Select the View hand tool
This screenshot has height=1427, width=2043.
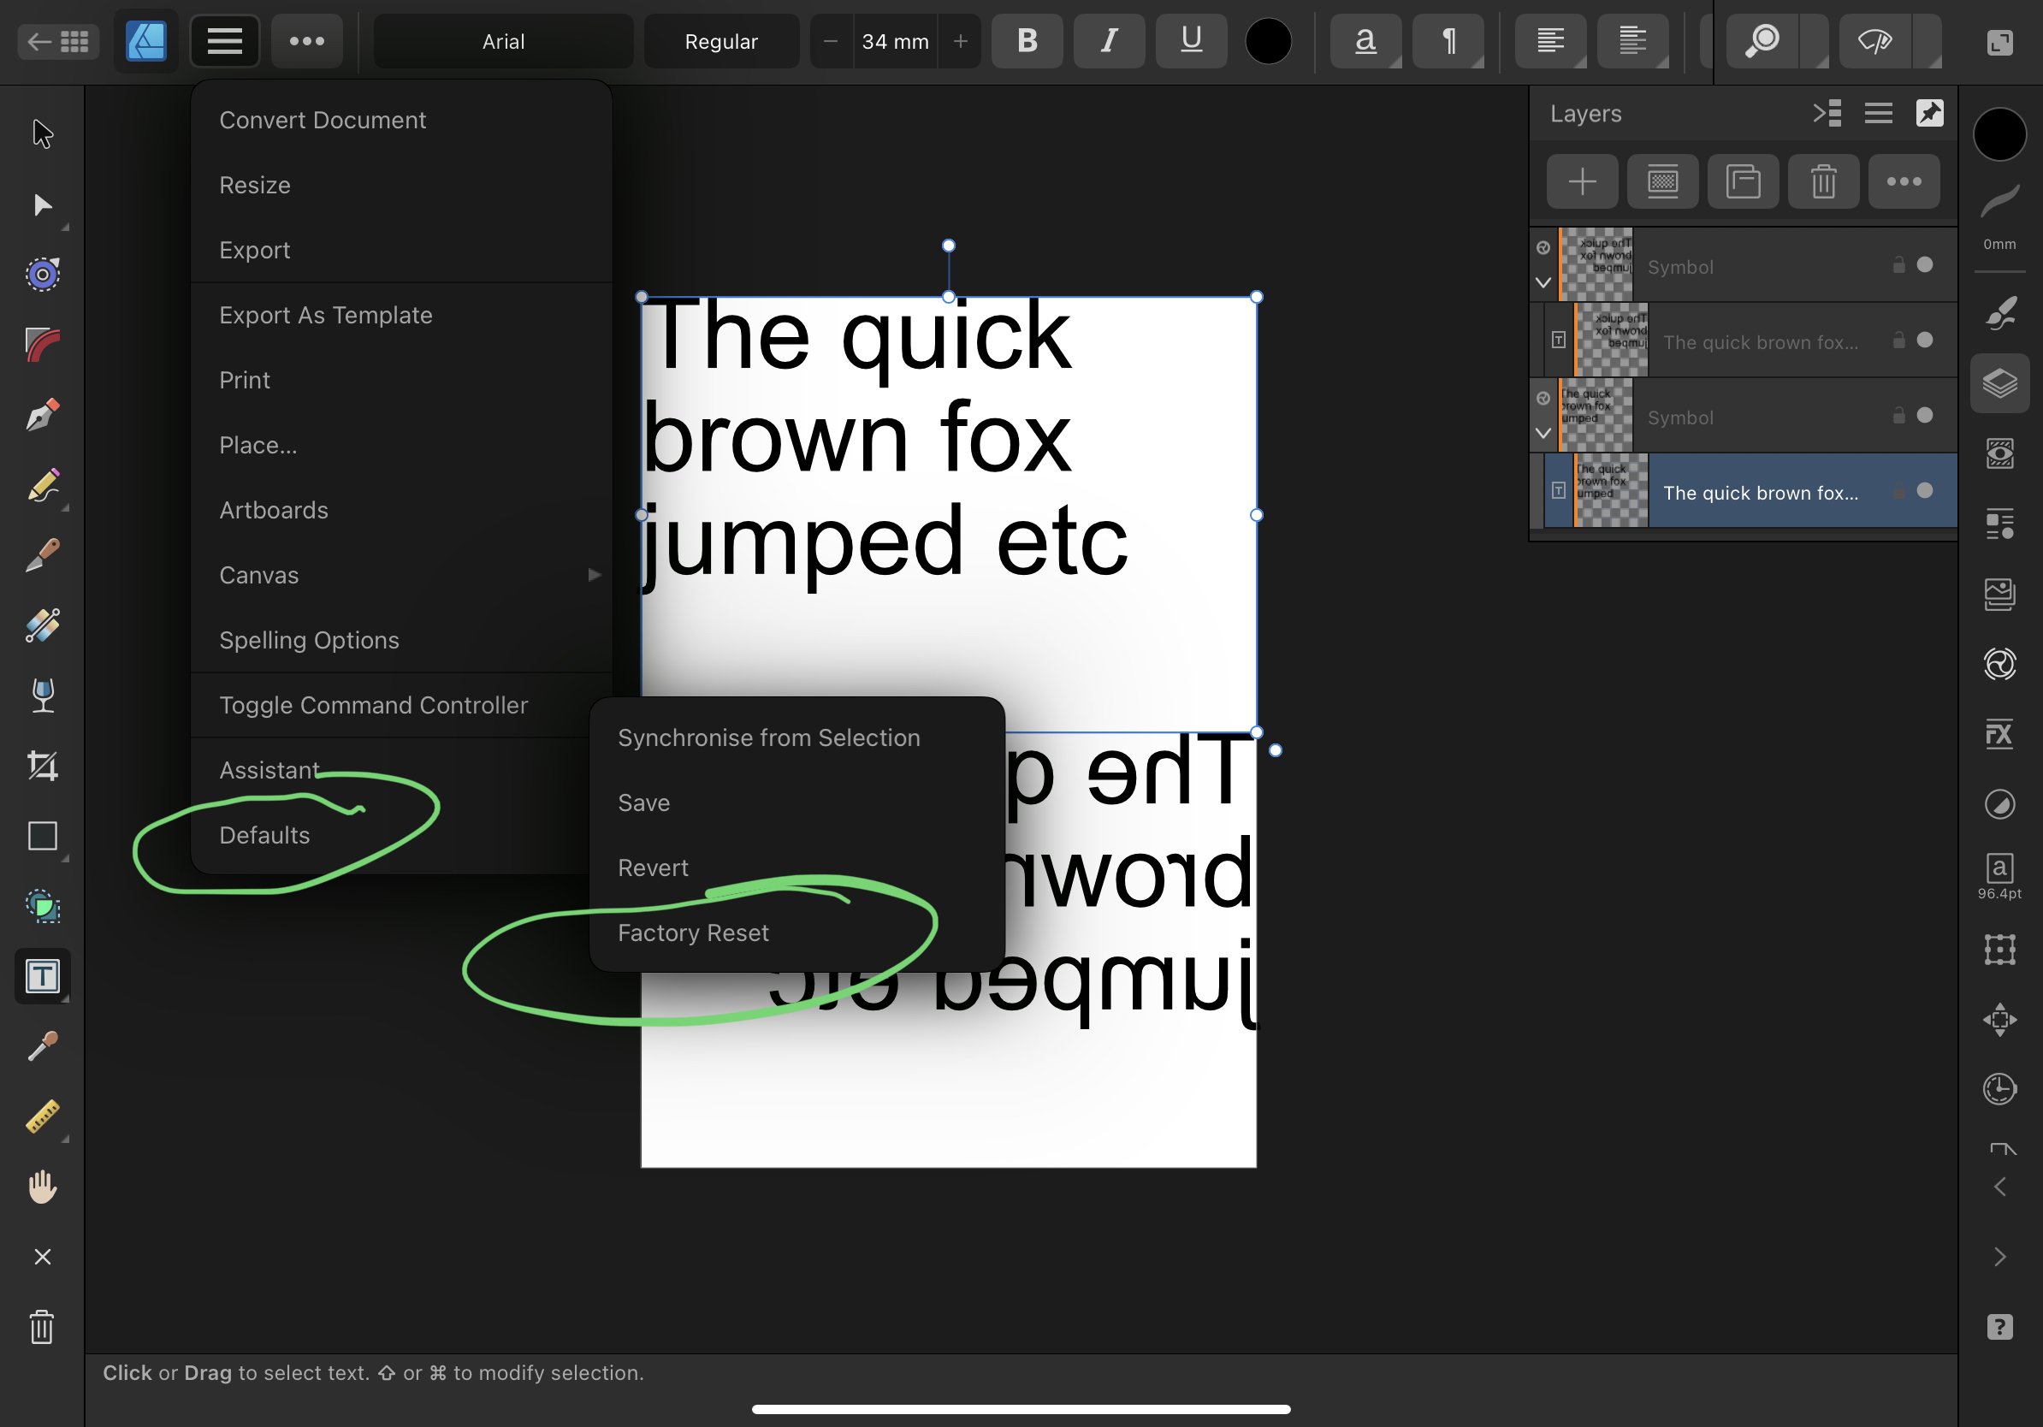click(x=42, y=1187)
